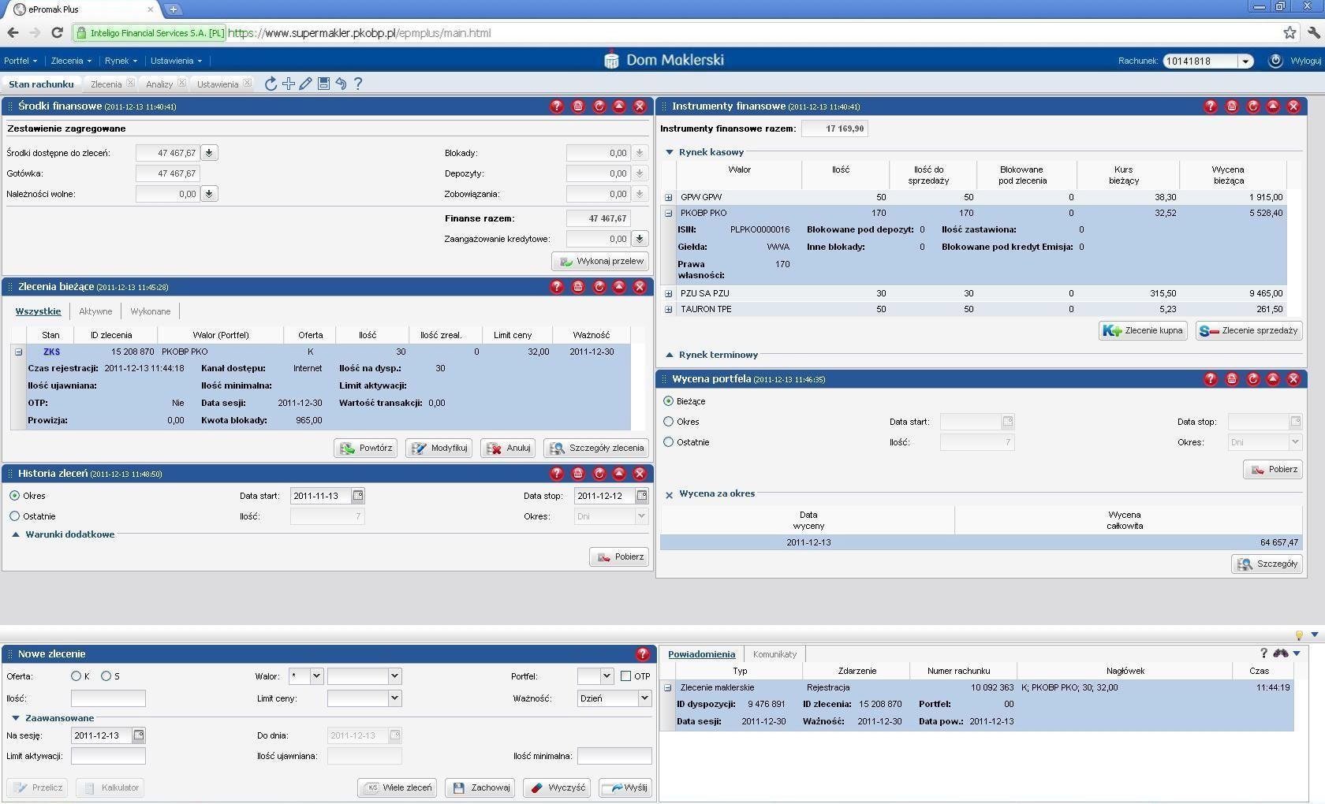
Task: Print the Środki finansowe panel
Action: (578, 106)
